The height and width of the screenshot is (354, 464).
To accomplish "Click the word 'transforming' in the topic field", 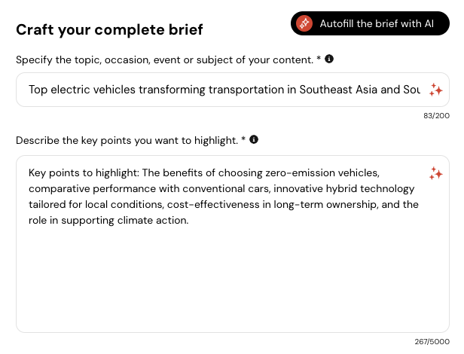I will pos(172,90).
